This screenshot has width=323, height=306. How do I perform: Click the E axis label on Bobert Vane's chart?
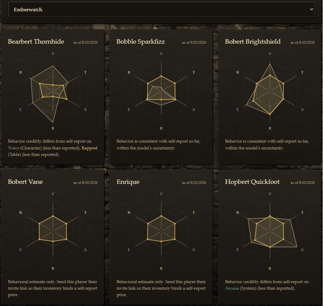[x=20, y=250]
